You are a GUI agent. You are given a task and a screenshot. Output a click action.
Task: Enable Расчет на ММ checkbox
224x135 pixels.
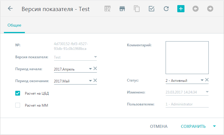click(x=18, y=105)
